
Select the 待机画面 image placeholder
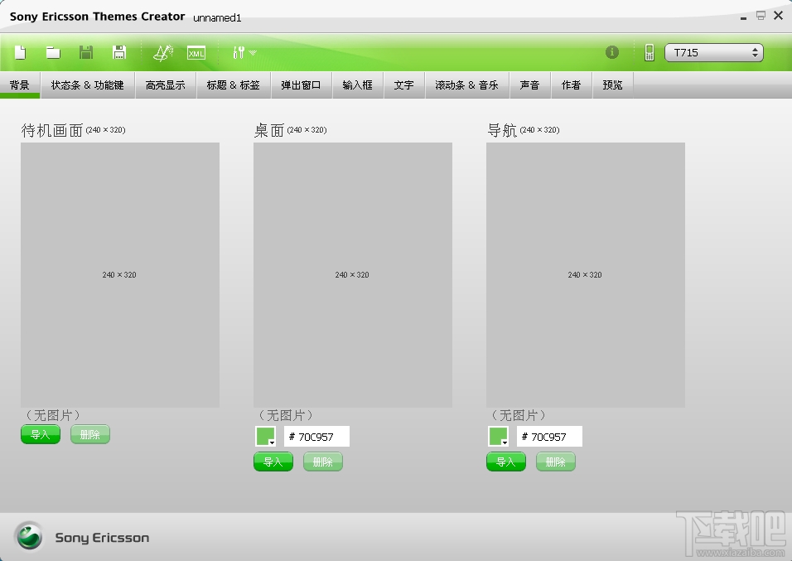pos(119,274)
